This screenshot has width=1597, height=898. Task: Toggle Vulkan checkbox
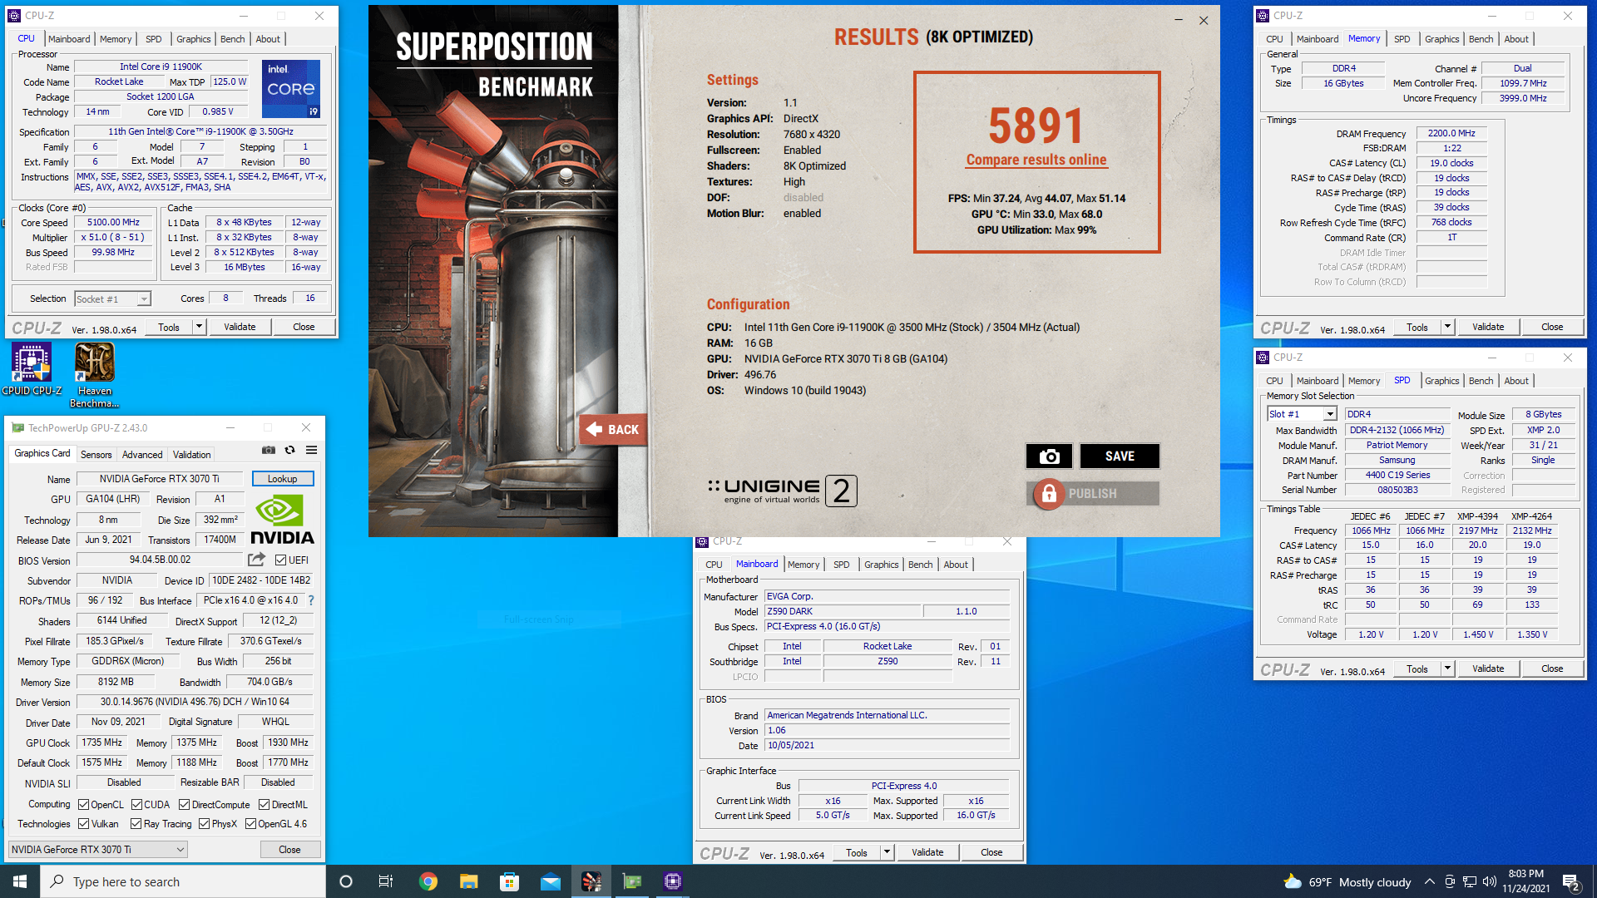(x=83, y=823)
